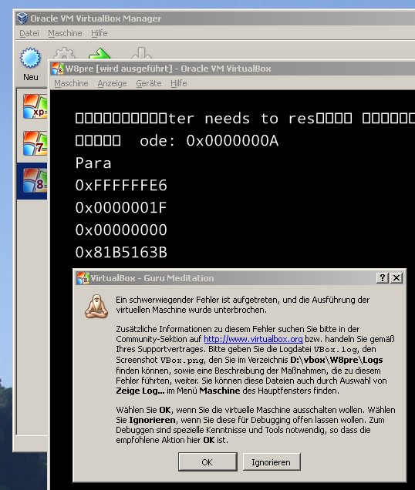Click the error value 0xFFFFFFE6 in VM screen
This screenshot has width=415, height=490.
pyautogui.click(x=121, y=186)
